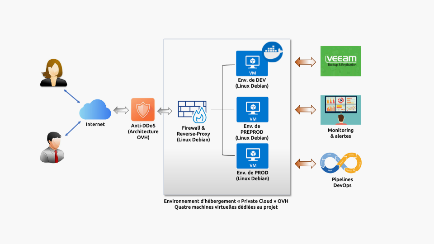The width and height of the screenshot is (434, 244).
Task: Click the male user with red tie
Action: [x=53, y=147]
